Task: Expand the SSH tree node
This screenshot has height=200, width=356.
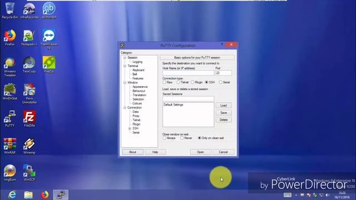Action: 130,128
